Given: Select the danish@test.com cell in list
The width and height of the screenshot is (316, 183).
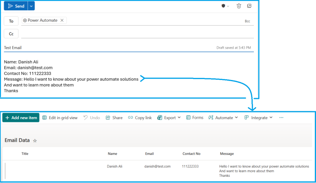Looking at the screenshot, I should 158,167.
